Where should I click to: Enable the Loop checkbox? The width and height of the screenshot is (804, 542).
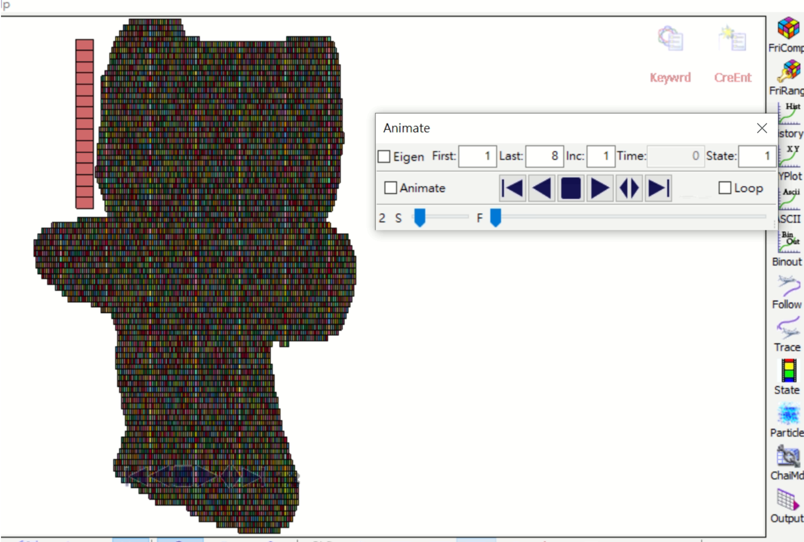click(x=725, y=188)
